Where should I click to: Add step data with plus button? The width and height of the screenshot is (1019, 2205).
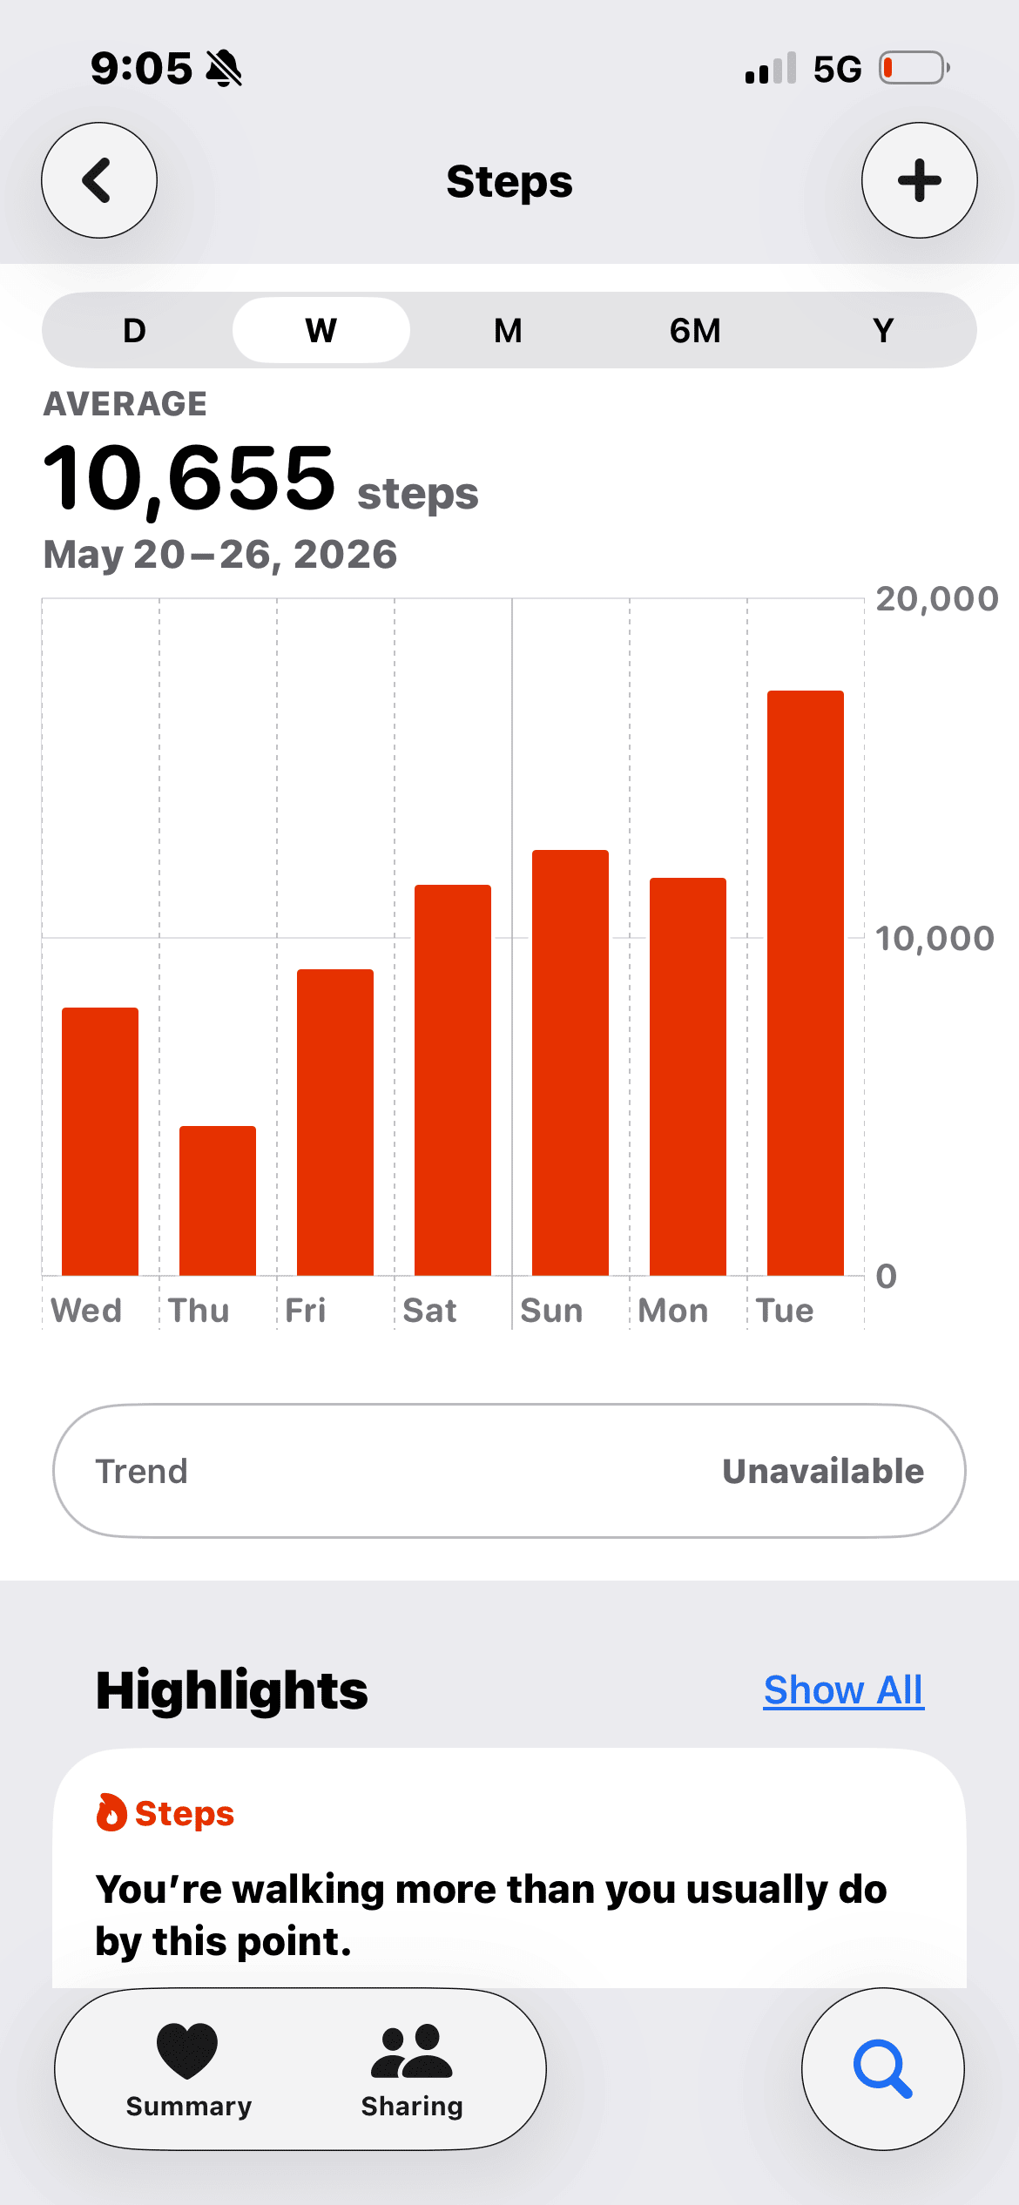(919, 180)
